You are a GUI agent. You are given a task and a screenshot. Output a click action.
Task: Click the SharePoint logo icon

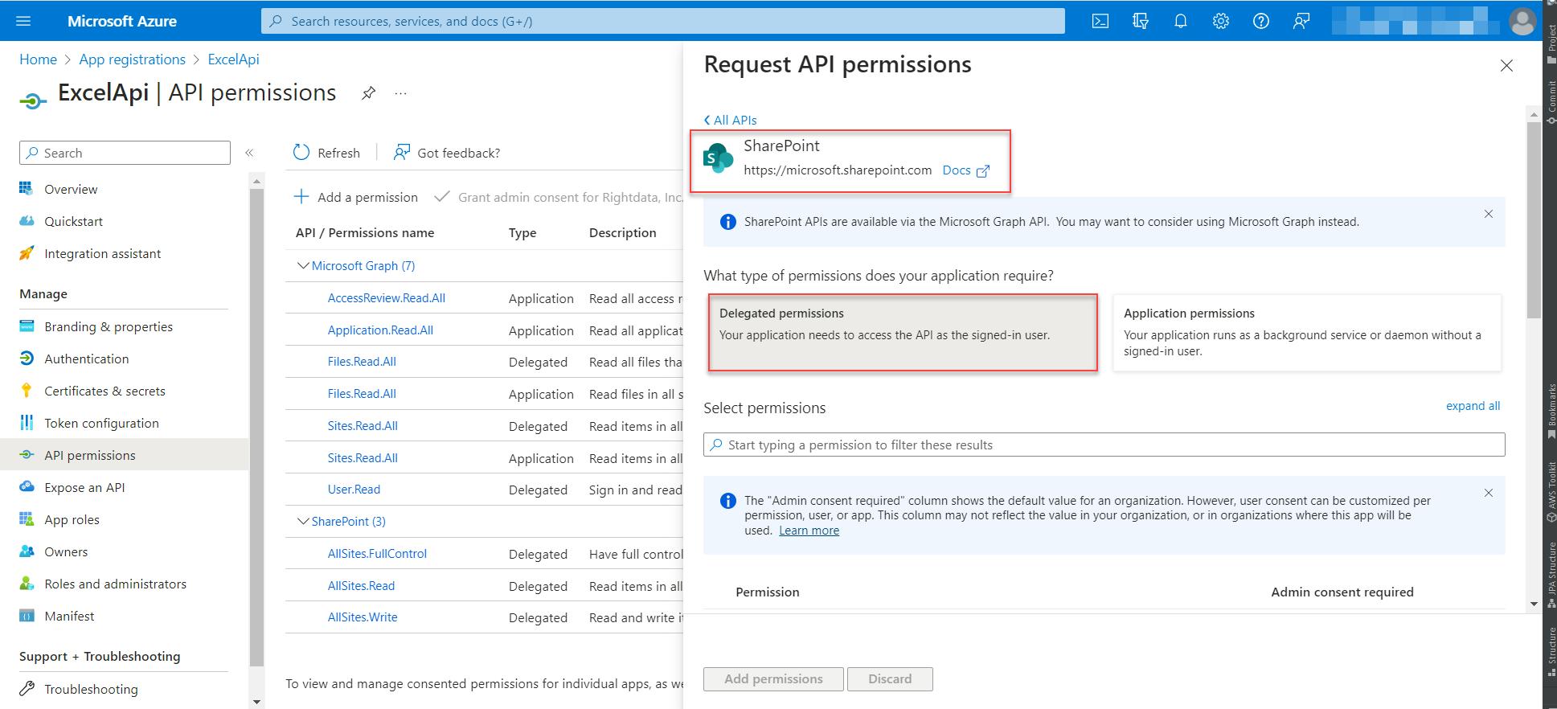pyautogui.click(x=718, y=158)
